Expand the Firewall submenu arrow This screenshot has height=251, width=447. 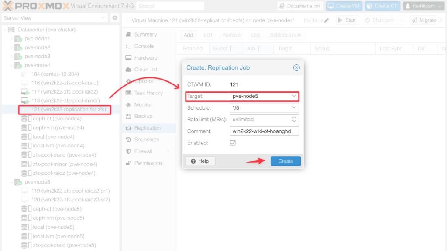point(168,151)
